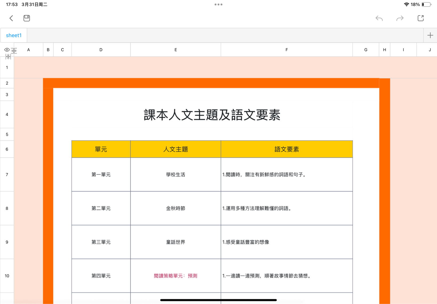Select column H header
The image size is (437, 304).
click(x=385, y=50)
